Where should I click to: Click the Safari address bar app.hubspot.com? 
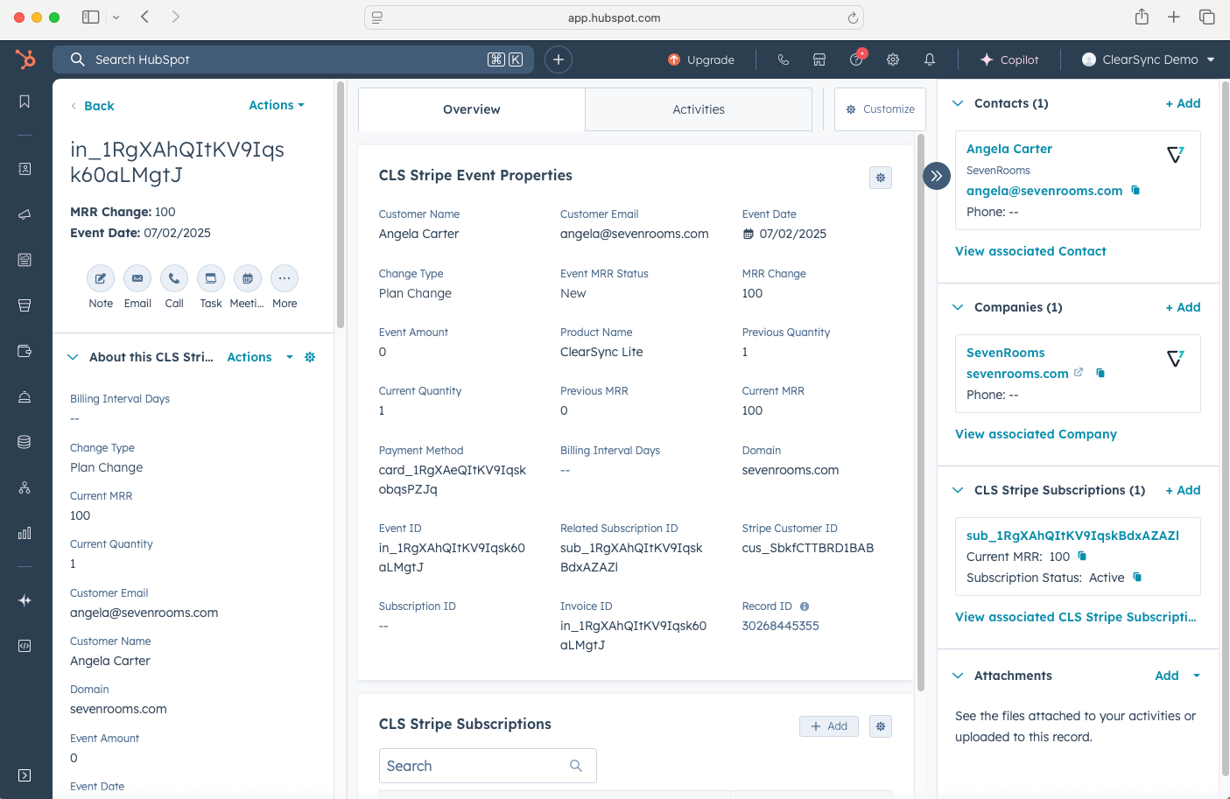point(614,18)
